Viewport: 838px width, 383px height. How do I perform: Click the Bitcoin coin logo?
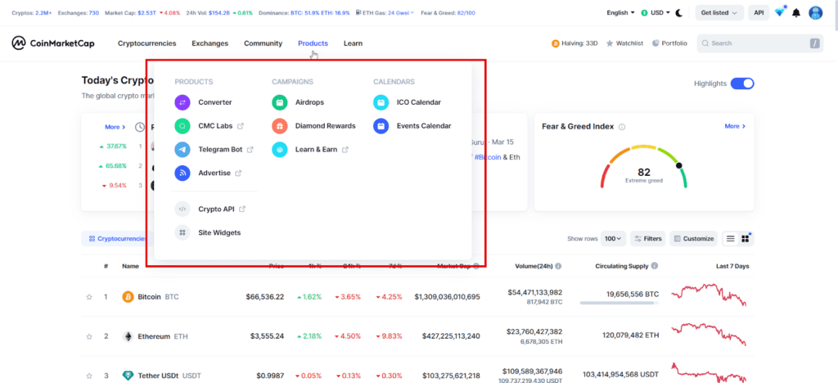(x=128, y=297)
